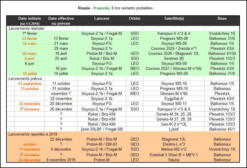
Task: Click the struck-through '14 septembre' date
Action: click(30, 84)
